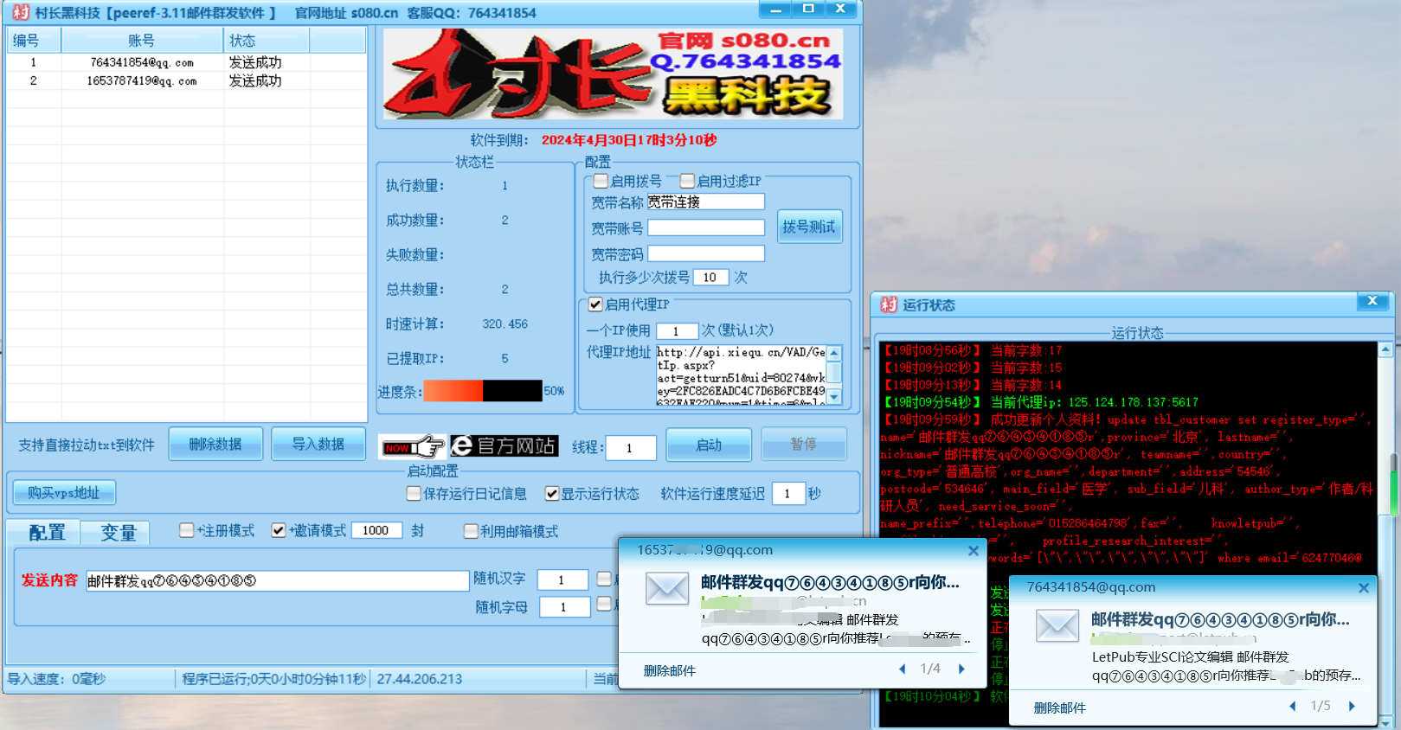Click the 删除数据 button
This screenshot has width=1401, height=730.
[x=215, y=444]
